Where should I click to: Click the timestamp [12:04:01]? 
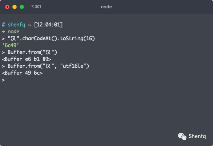48,25
